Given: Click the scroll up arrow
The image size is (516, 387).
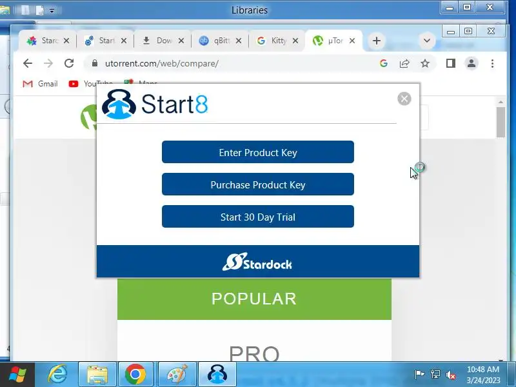Looking at the screenshot, I should click(501, 102).
